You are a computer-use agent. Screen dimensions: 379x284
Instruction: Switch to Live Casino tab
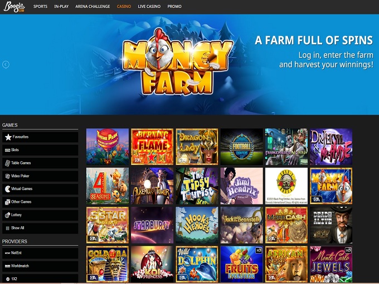pyautogui.click(x=149, y=7)
